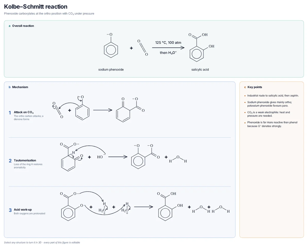Click the "Both oxygens are protonated" description

[x=30, y=213]
